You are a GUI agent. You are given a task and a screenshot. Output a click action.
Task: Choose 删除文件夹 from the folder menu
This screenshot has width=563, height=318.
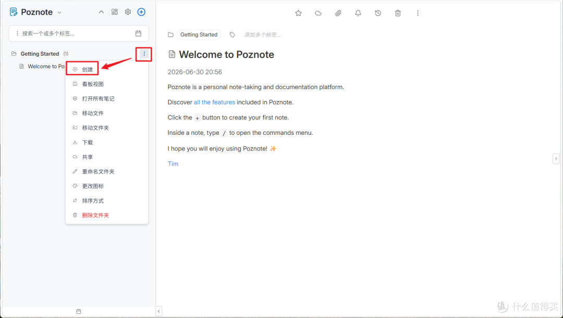click(x=107, y=215)
